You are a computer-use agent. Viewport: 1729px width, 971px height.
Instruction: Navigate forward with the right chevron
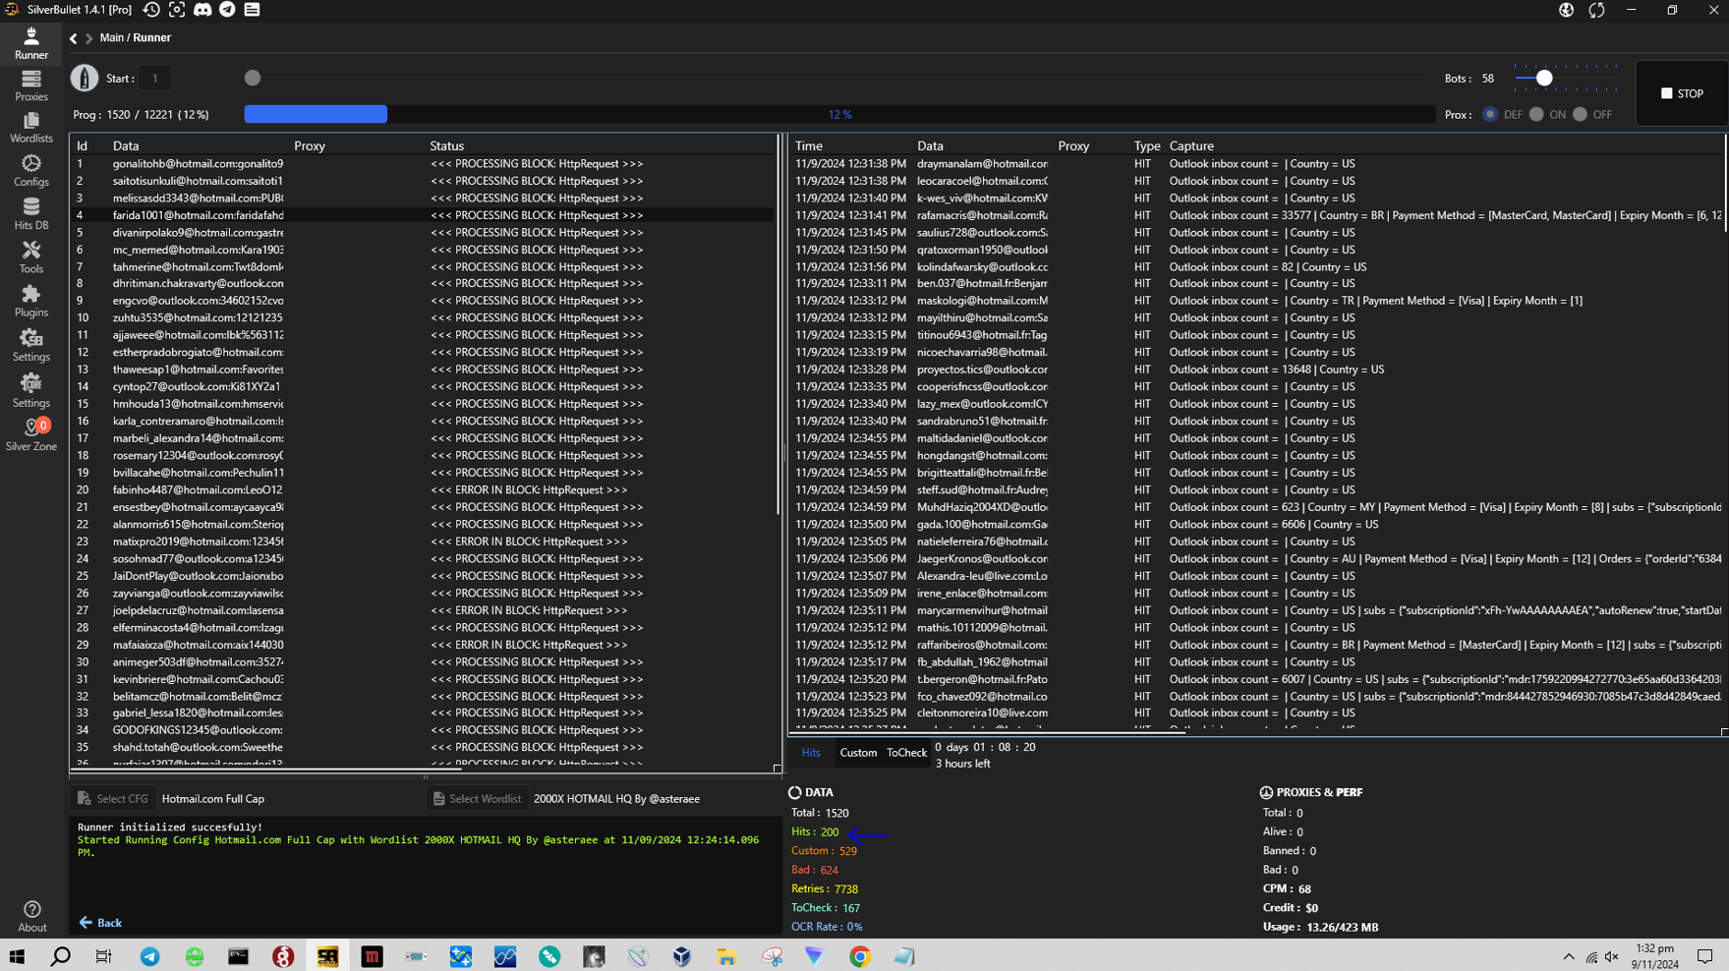coord(88,38)
